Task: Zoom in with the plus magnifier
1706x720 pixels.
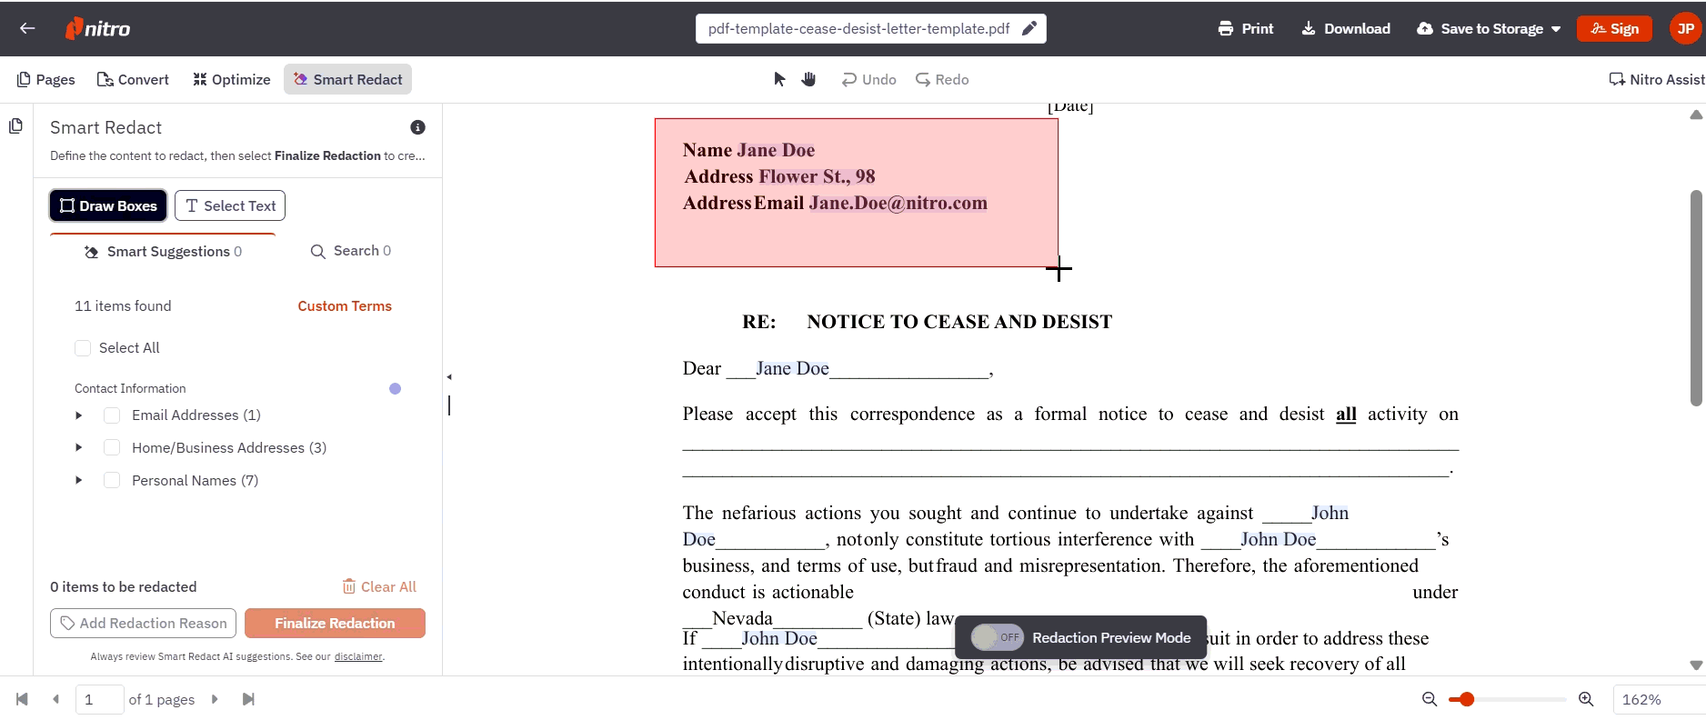Action: point(1586,699)
